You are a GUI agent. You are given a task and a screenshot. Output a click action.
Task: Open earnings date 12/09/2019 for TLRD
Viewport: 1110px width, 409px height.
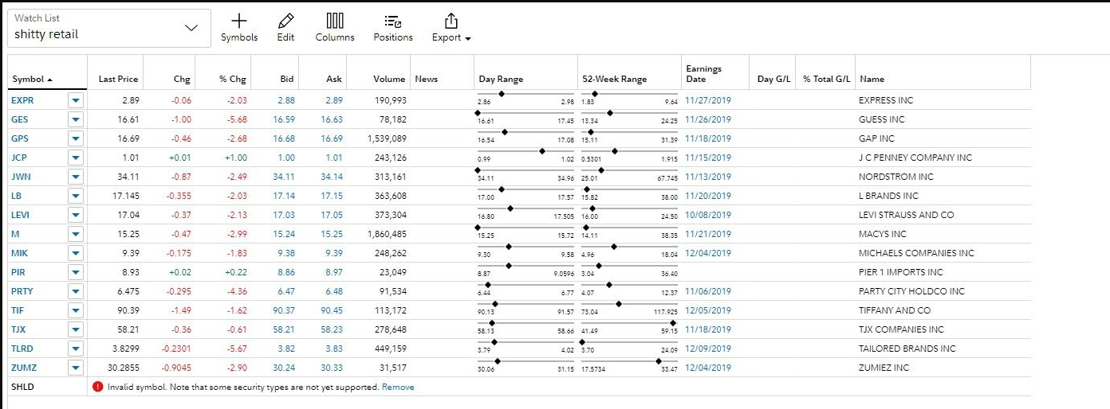tap(708, 349)
